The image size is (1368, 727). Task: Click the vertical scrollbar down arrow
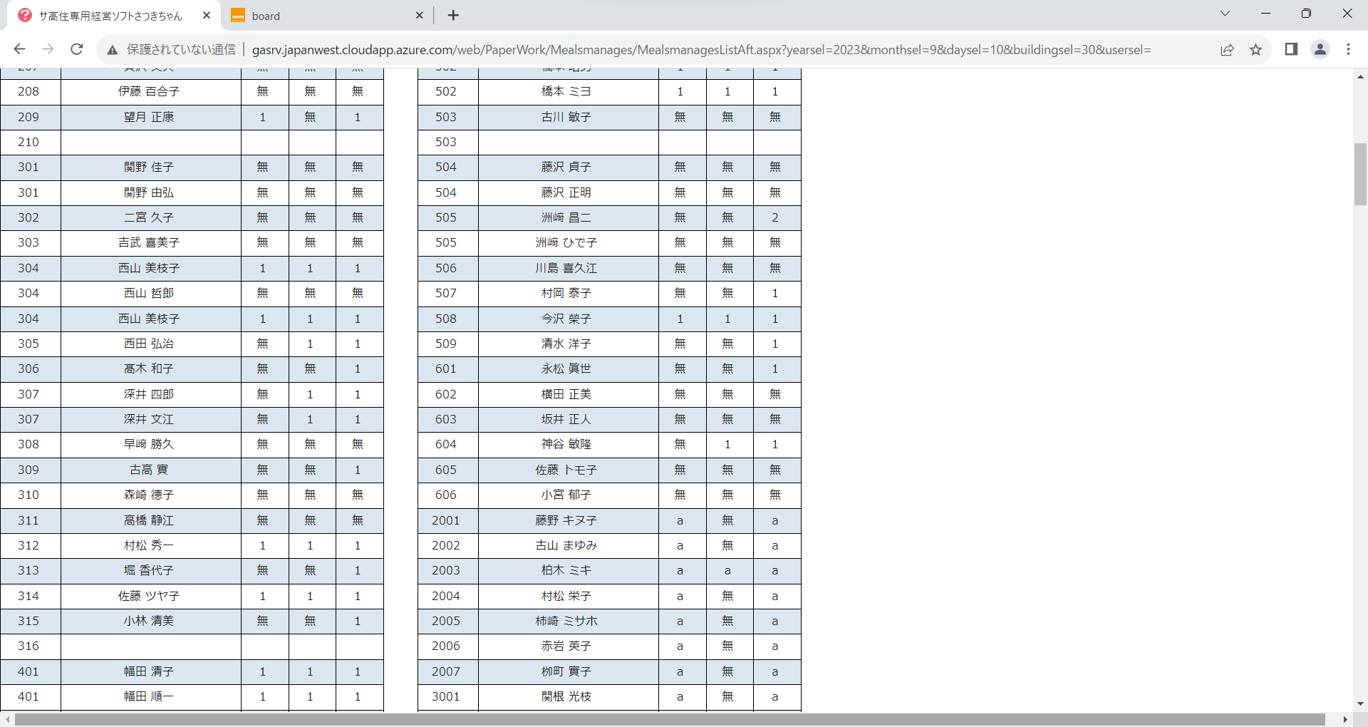[1360, 704]
